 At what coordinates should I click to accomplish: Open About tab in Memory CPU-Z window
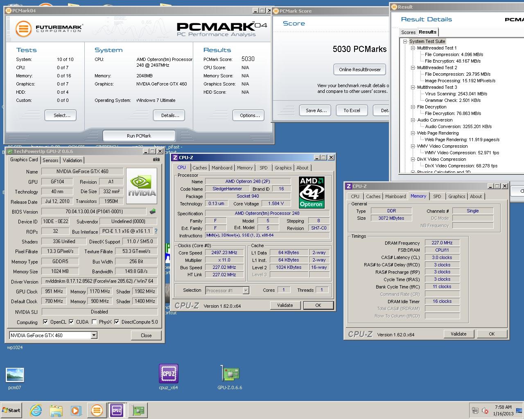pos(476,196)
